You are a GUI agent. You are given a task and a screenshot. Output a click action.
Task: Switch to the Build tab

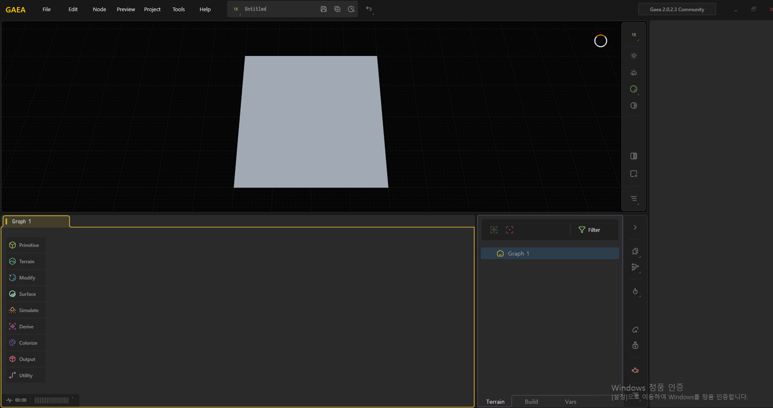531,402
